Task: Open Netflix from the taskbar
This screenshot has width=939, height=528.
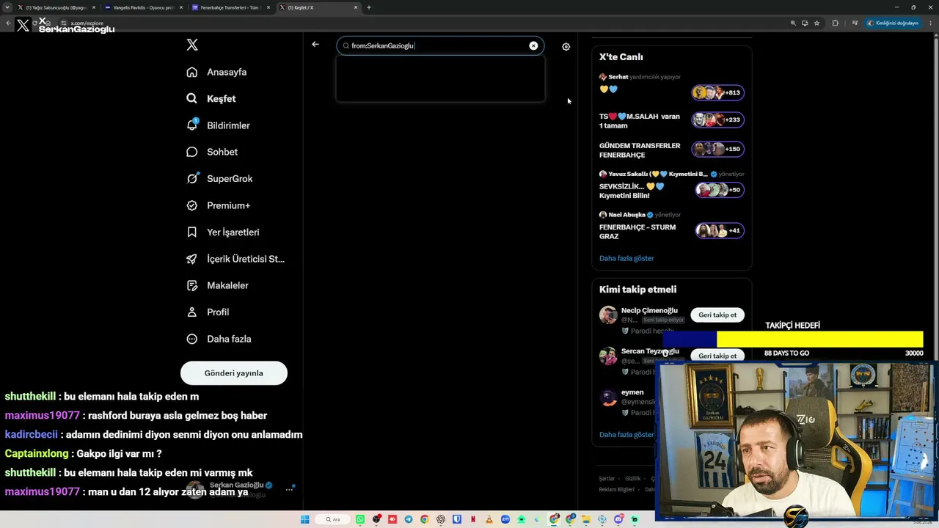Action: pyautogui.click(x=473, y=519)
